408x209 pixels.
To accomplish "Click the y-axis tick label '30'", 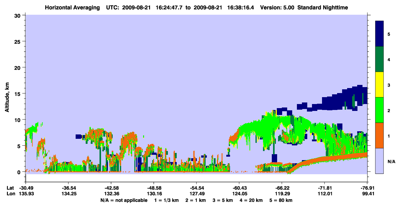I will [x=18, y=15].
